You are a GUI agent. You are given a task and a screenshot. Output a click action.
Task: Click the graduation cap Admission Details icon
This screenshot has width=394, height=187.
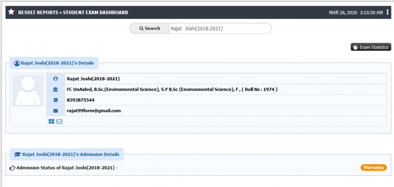tap(18, 154)
